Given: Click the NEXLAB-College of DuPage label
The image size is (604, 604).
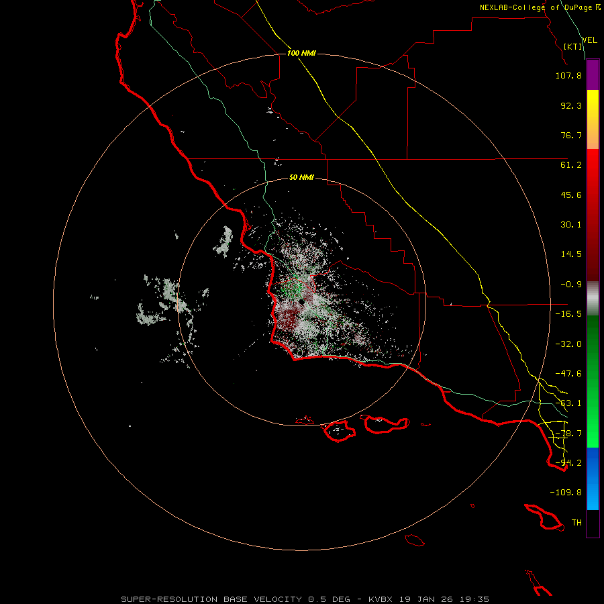Looking at the screenshot, I should pos(537,7).
